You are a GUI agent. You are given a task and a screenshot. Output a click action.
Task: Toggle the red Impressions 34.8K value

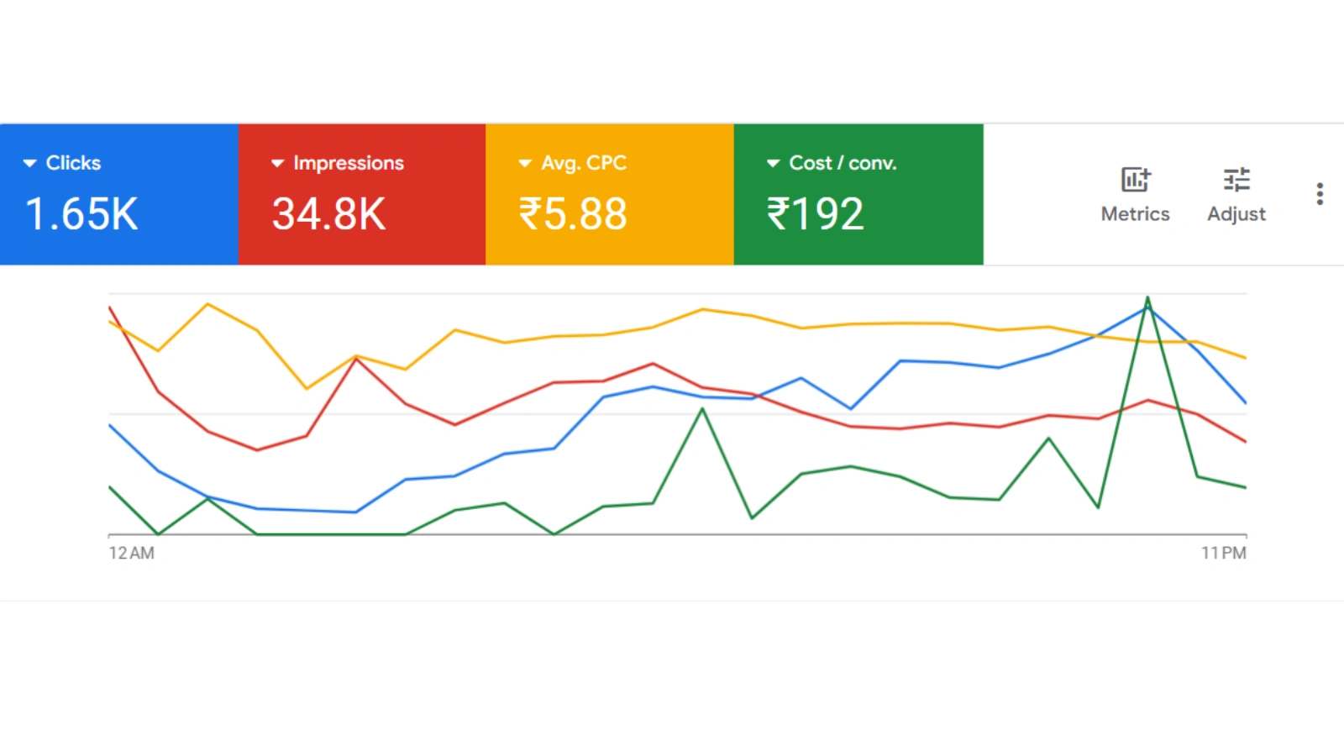click(x=328, y=214)
